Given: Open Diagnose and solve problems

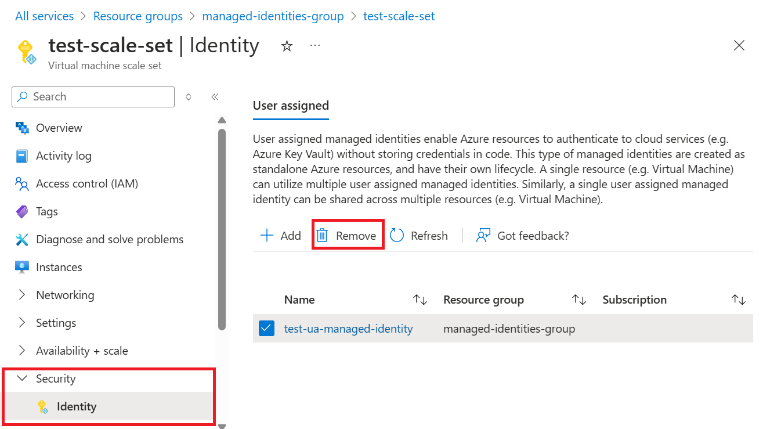Looking at the screenshot, I should point(110,239).
